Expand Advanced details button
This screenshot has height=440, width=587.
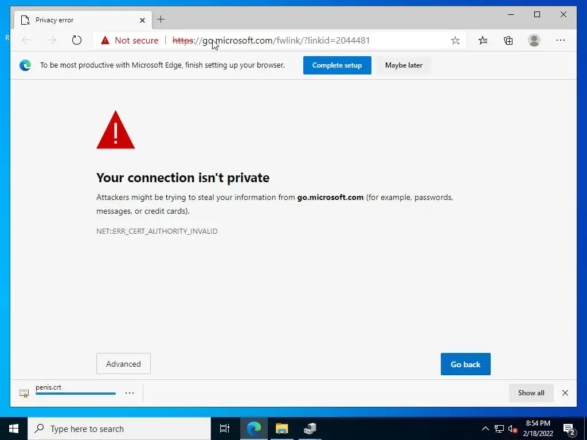pyautogui.click(x=124, y=364)
